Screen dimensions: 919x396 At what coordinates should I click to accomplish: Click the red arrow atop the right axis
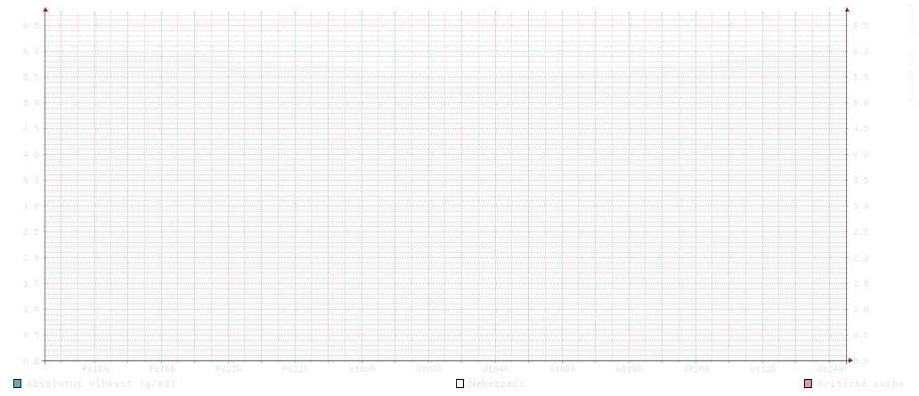tap(847, 7)
